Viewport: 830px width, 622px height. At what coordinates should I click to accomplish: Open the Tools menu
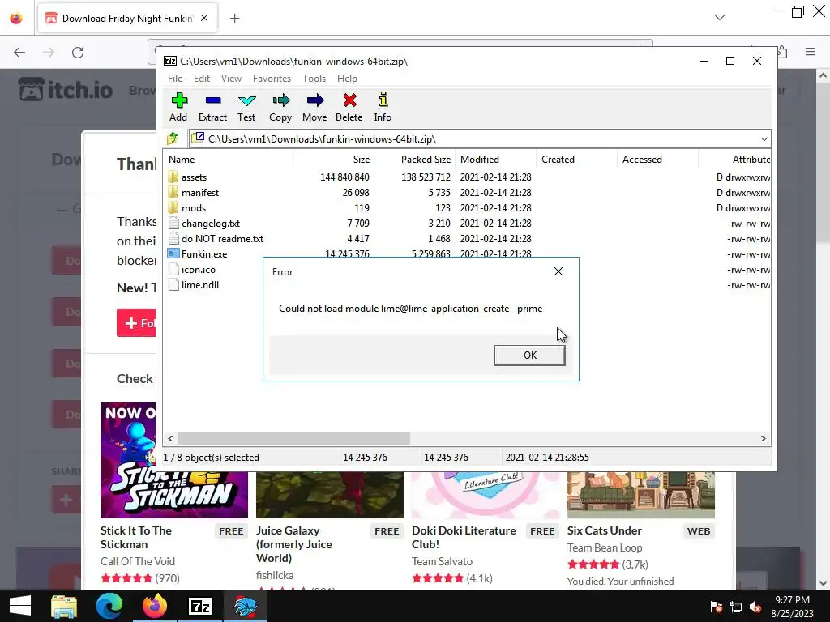coord(314,79)
